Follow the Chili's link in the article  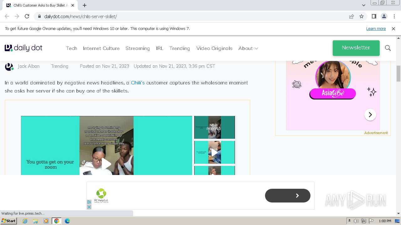point(138,82)
